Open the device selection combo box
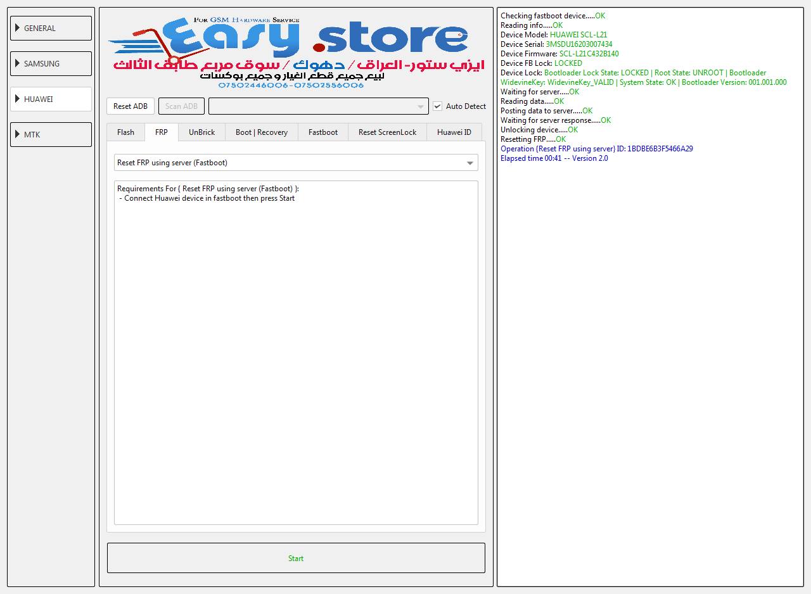The image size is (811, 594). click(319, 106)
